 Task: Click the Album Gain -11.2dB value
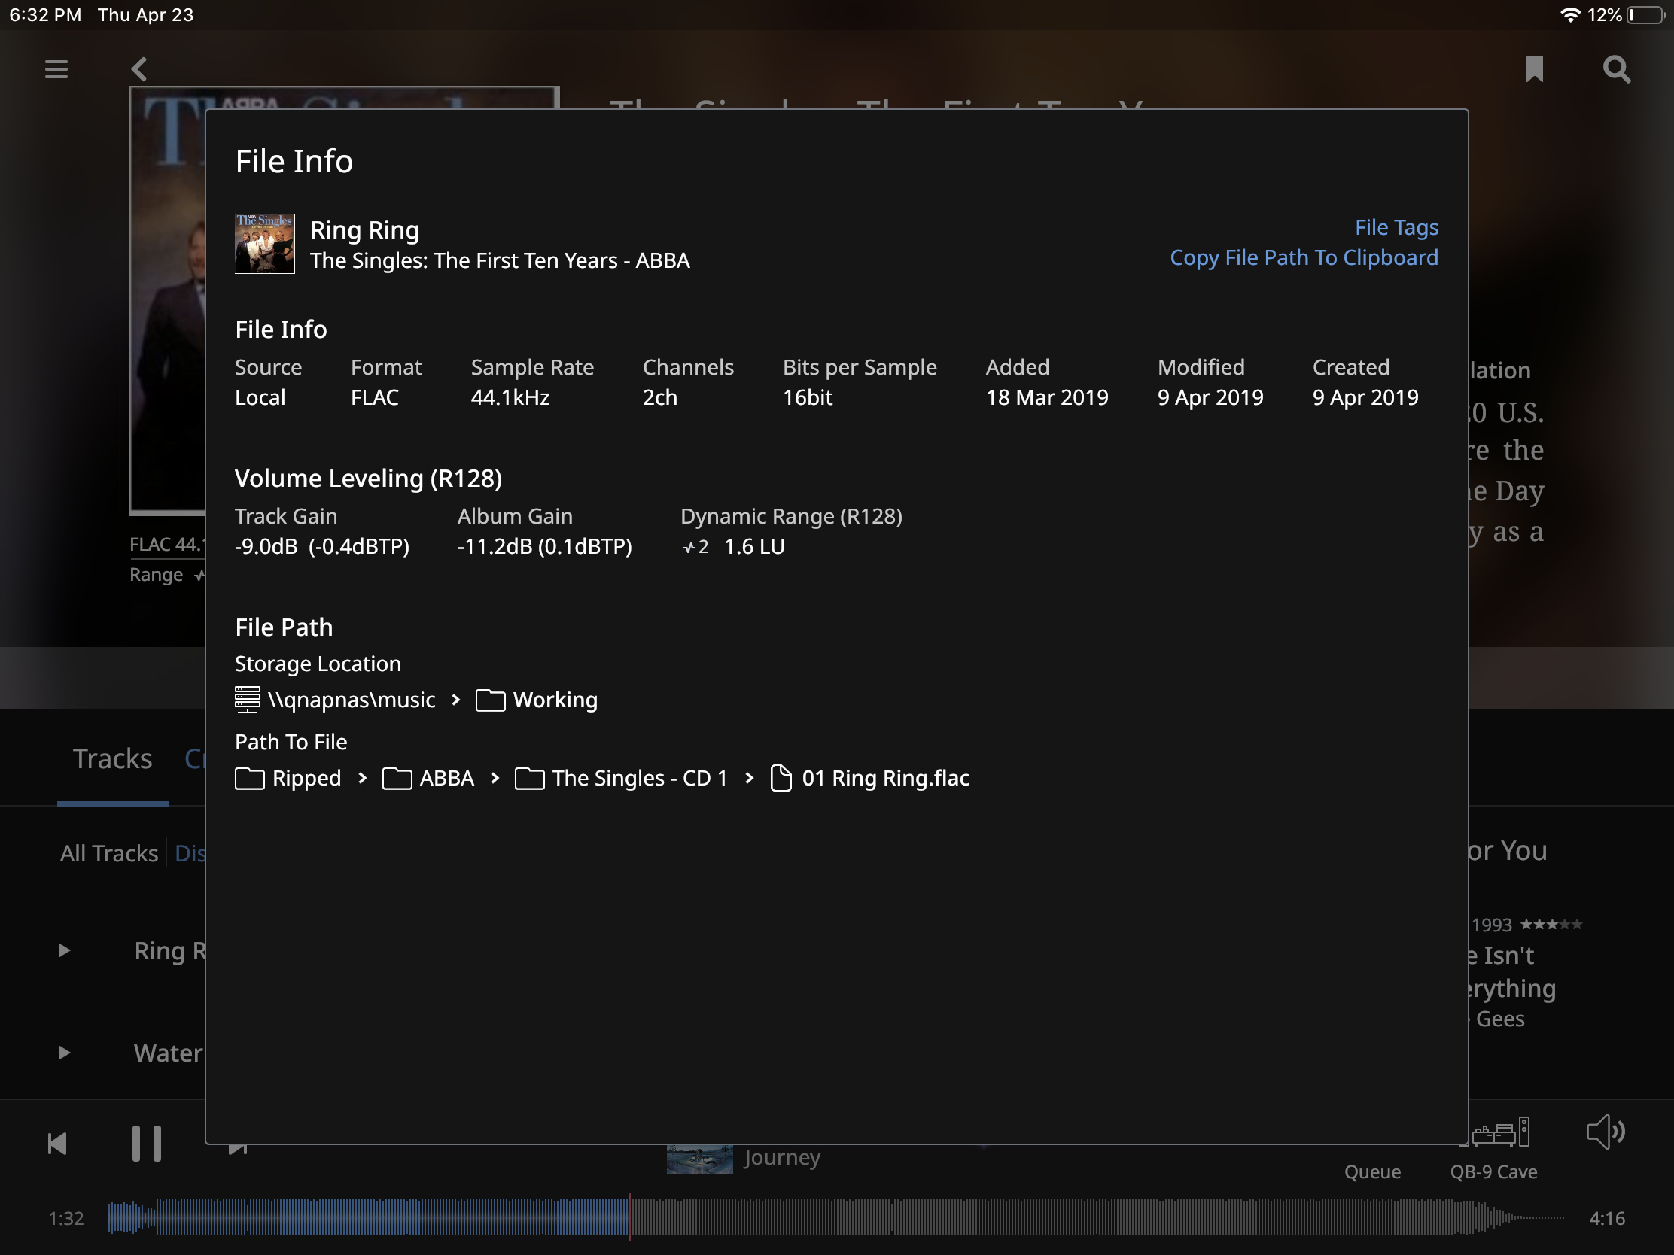[544, 546]
